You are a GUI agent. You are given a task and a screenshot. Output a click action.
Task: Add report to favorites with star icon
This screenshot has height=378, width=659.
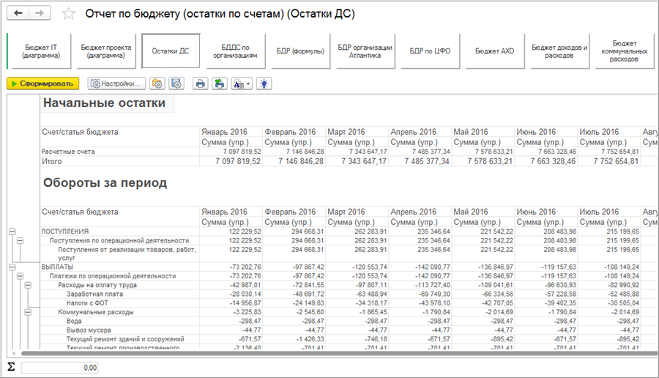coord(68,14)
